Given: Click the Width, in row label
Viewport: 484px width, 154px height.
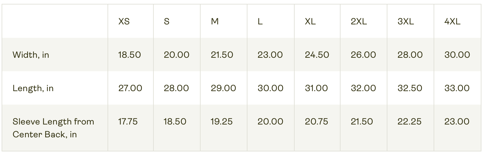Looking at the screenshot, I should [x=31, y=55].
